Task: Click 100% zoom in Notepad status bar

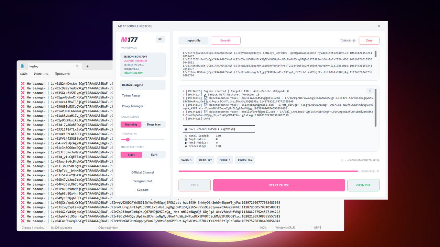Action: 263,228
